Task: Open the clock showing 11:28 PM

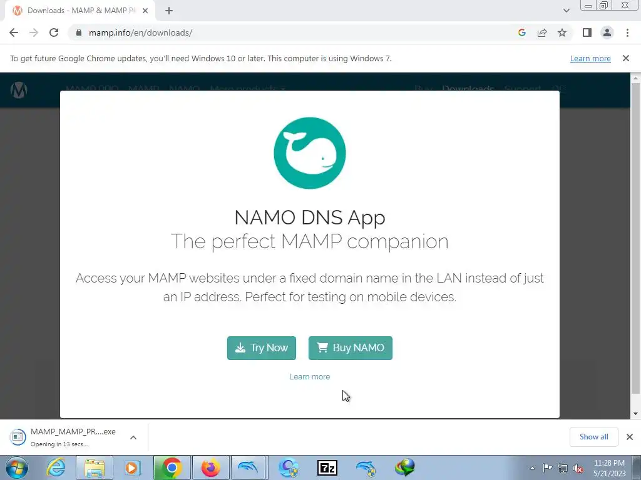Action: 609,468
